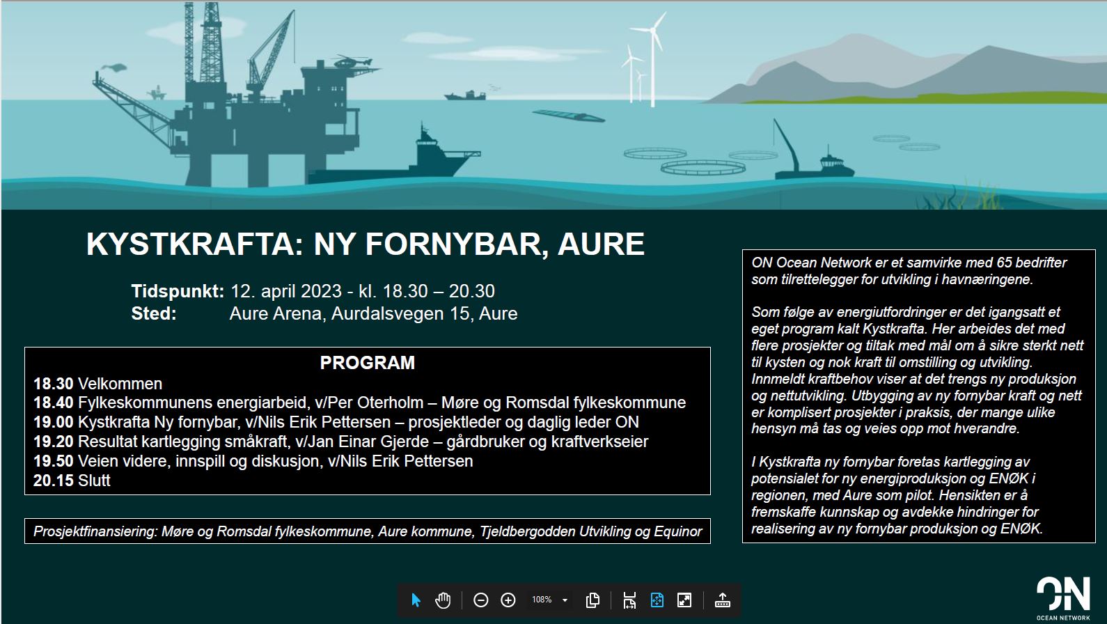
Task: Click the '19.00 Kystkrafta Ny fornybar' line
Action: (336, 422)
